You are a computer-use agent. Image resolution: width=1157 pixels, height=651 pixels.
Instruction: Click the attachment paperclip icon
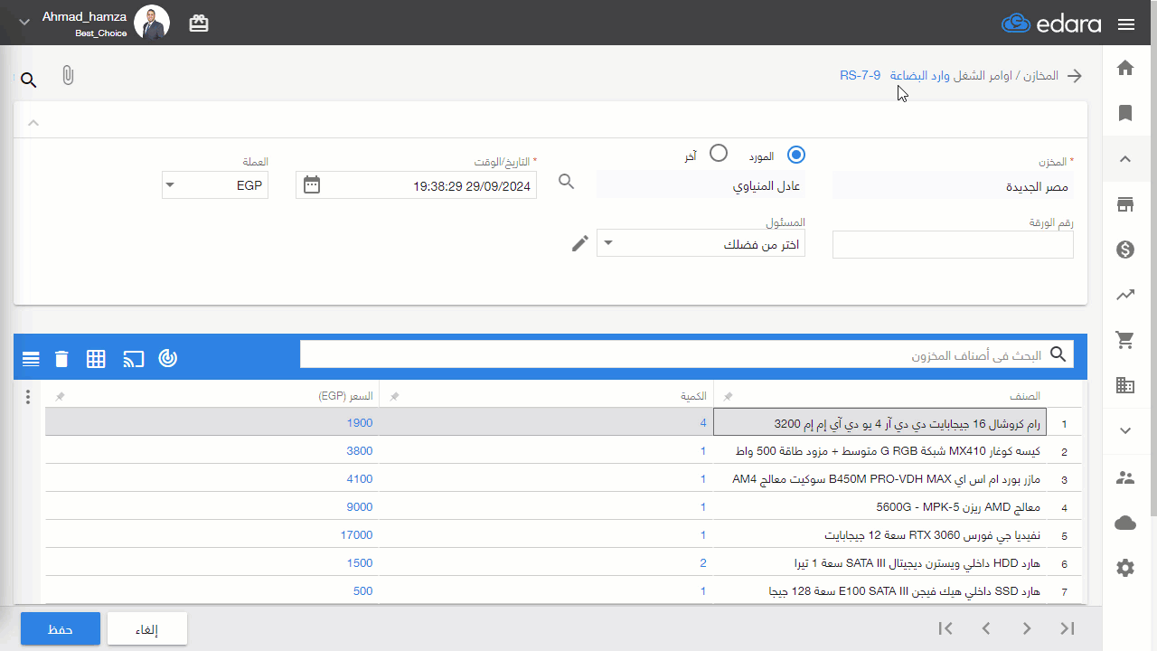coord(68,76)
